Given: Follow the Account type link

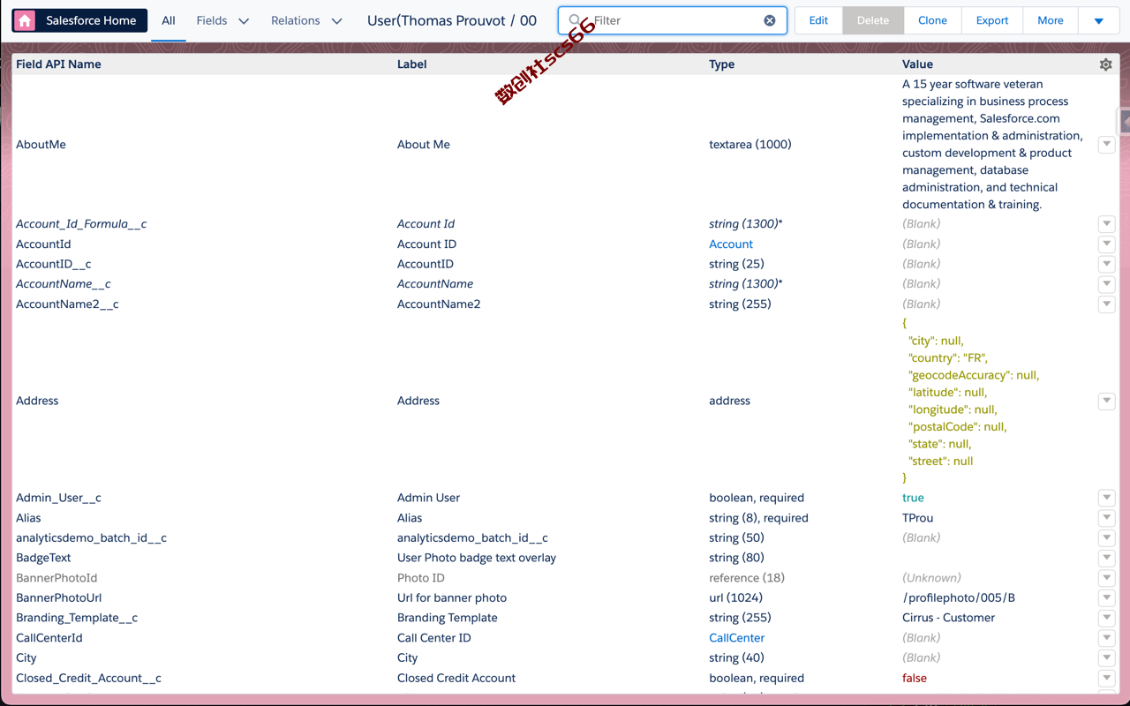Looking at the screenshot, I should coord(731,244).
